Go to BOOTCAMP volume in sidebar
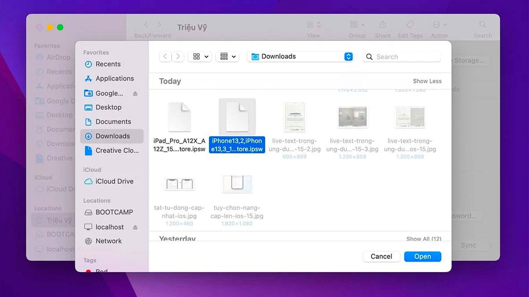Image resolution: width=529 pixels, height=297 pixels. click(114, 212)
